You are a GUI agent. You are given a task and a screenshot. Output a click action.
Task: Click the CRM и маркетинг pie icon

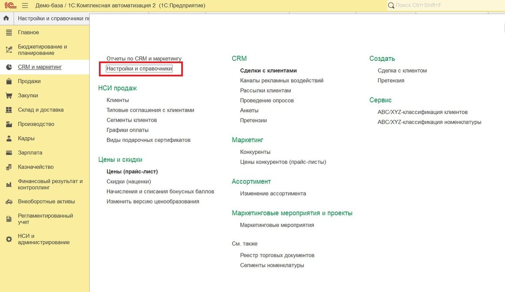[9, 67]
